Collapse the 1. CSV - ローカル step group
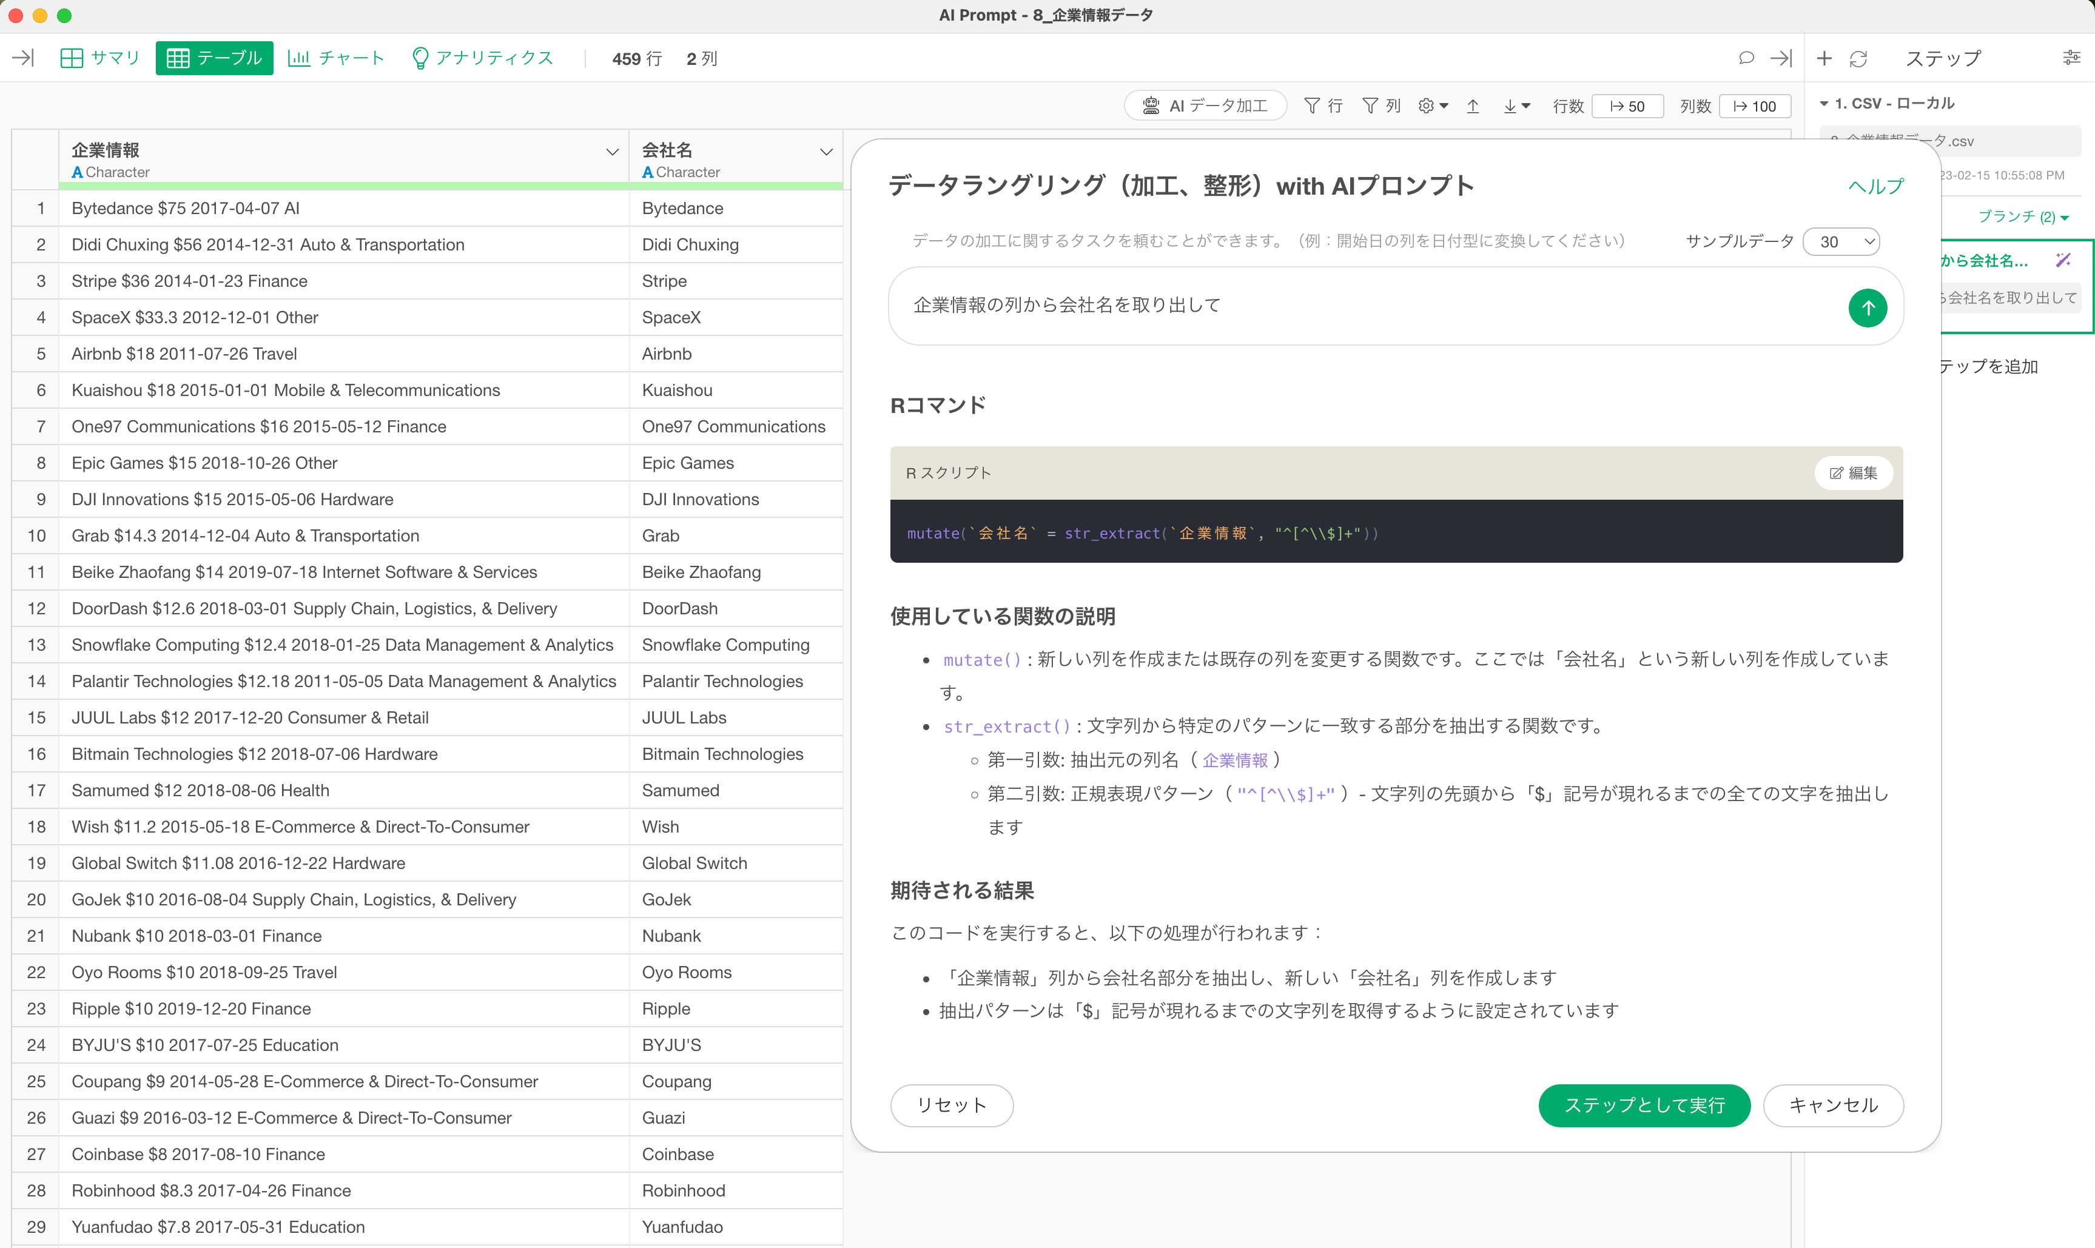This screenshot has width=2095, height=1248. click(x=1823, y=104)
